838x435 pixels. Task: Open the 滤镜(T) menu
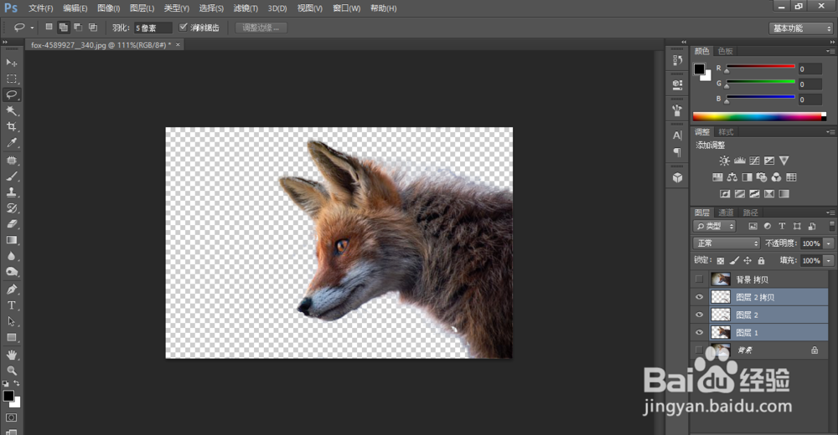point(246,8)
